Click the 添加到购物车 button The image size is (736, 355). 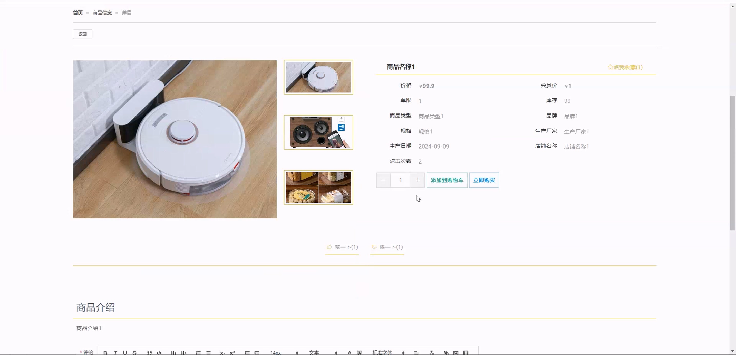pyautogui.click(x=447, y=180)
